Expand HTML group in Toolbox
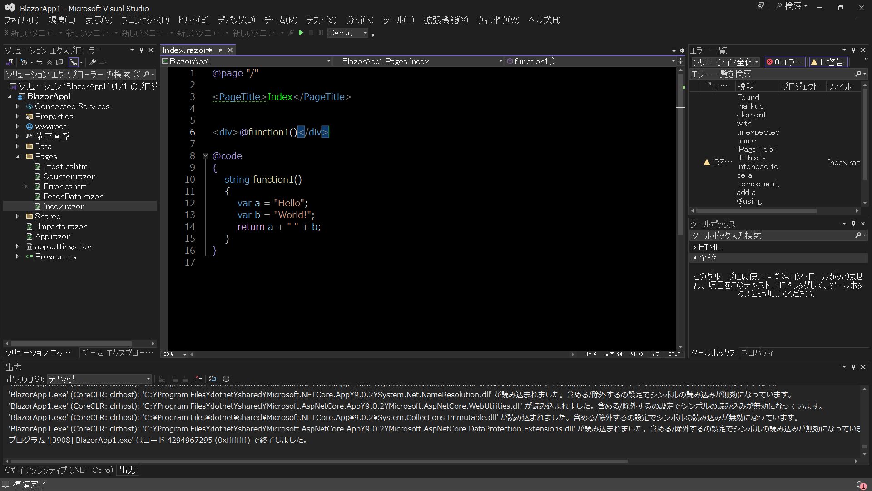Image resolution: width=872 pixels, height=491 pixels. coord(694,247)
